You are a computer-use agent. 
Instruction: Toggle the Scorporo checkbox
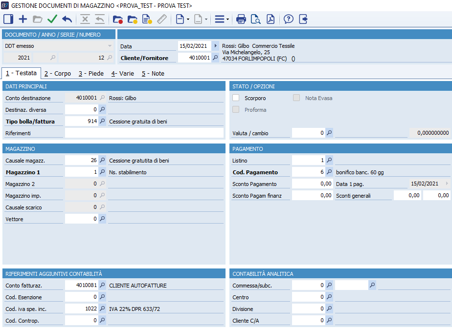point(236,98)
